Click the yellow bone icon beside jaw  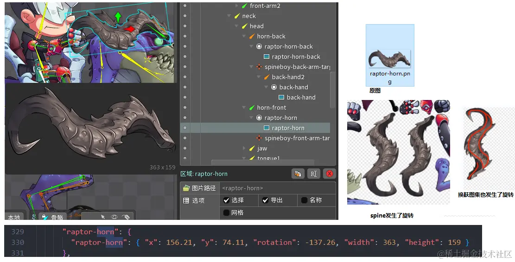pyautogui.click(x=252, y=148)
